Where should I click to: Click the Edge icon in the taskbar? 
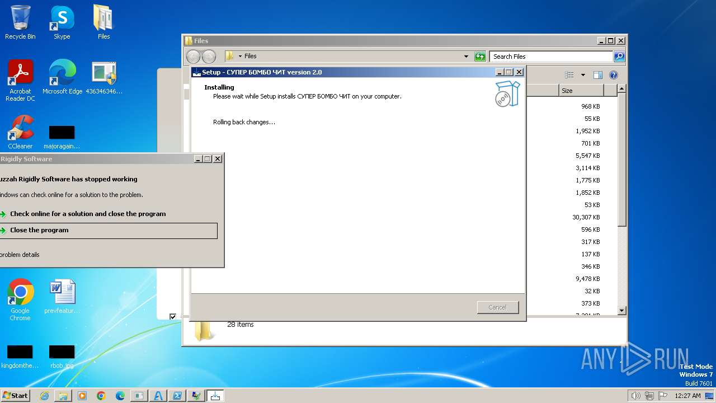tap(120, 396)
